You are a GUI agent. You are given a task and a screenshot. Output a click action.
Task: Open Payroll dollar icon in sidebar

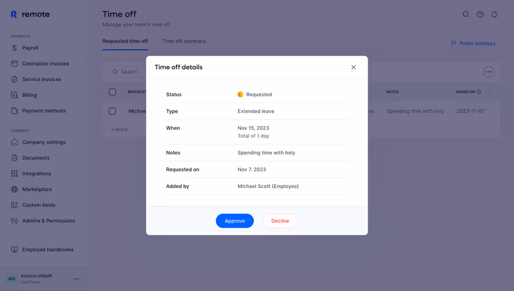pos(15,48)
